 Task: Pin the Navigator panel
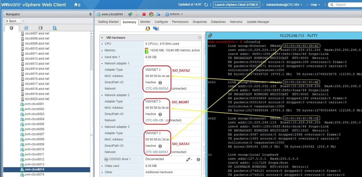[x=91, y=14]
